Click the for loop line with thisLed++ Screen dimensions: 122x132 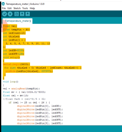43,68
